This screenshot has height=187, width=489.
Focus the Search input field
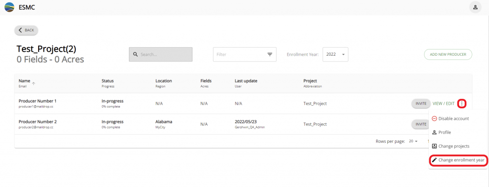point(160,54)
